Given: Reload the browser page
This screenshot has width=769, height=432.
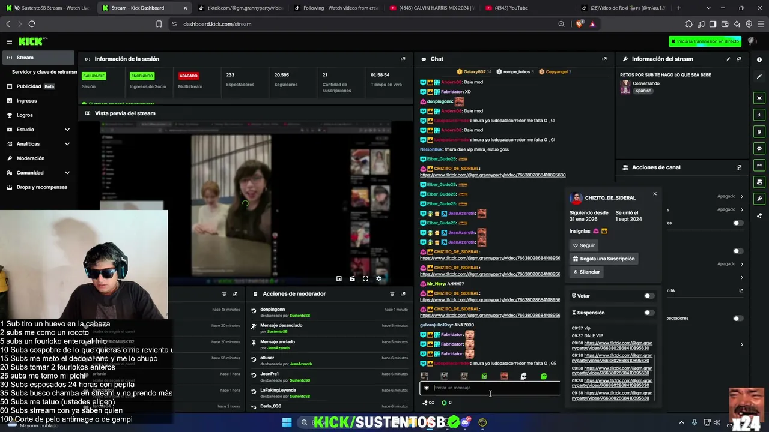Looking at the screenshot, I should pyautogui.click(x=32, y=24).
